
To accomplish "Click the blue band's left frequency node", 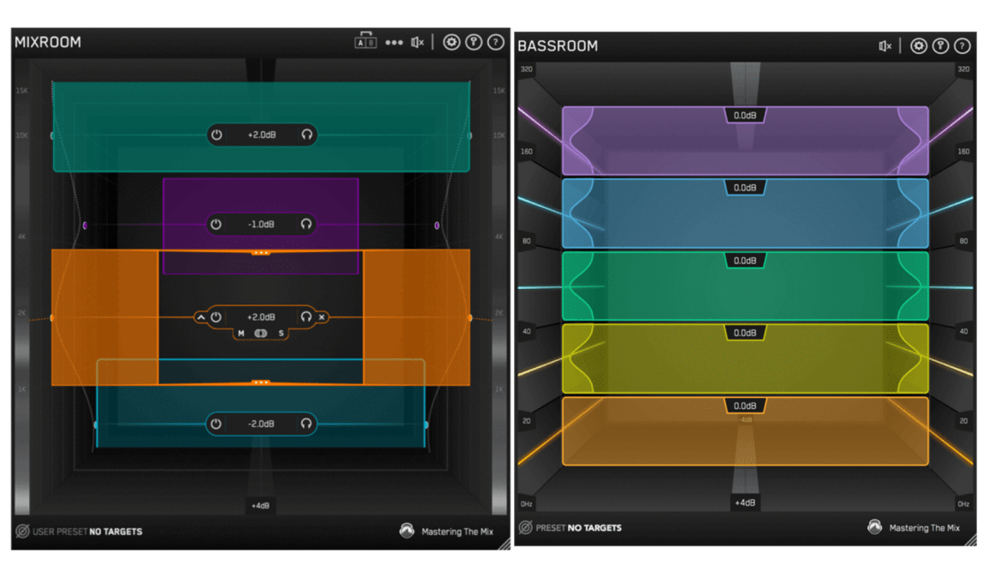I will coord(96,425).
